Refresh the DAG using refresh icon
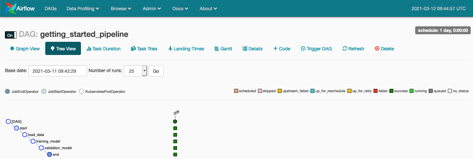The height and width of the screenshot is (159, 473). [345, 49]
